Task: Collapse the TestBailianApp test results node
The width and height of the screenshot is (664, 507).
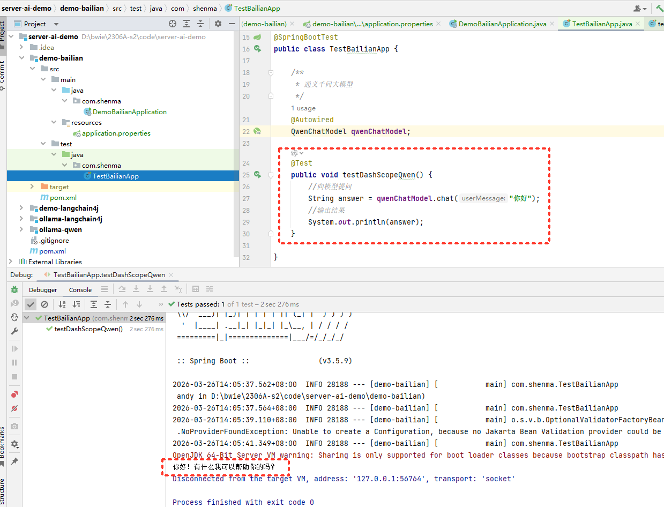Action: click(x=28, y=318)
